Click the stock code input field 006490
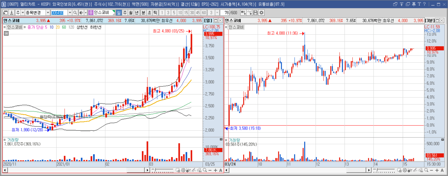Screen dimensions: 448x176 59,13
